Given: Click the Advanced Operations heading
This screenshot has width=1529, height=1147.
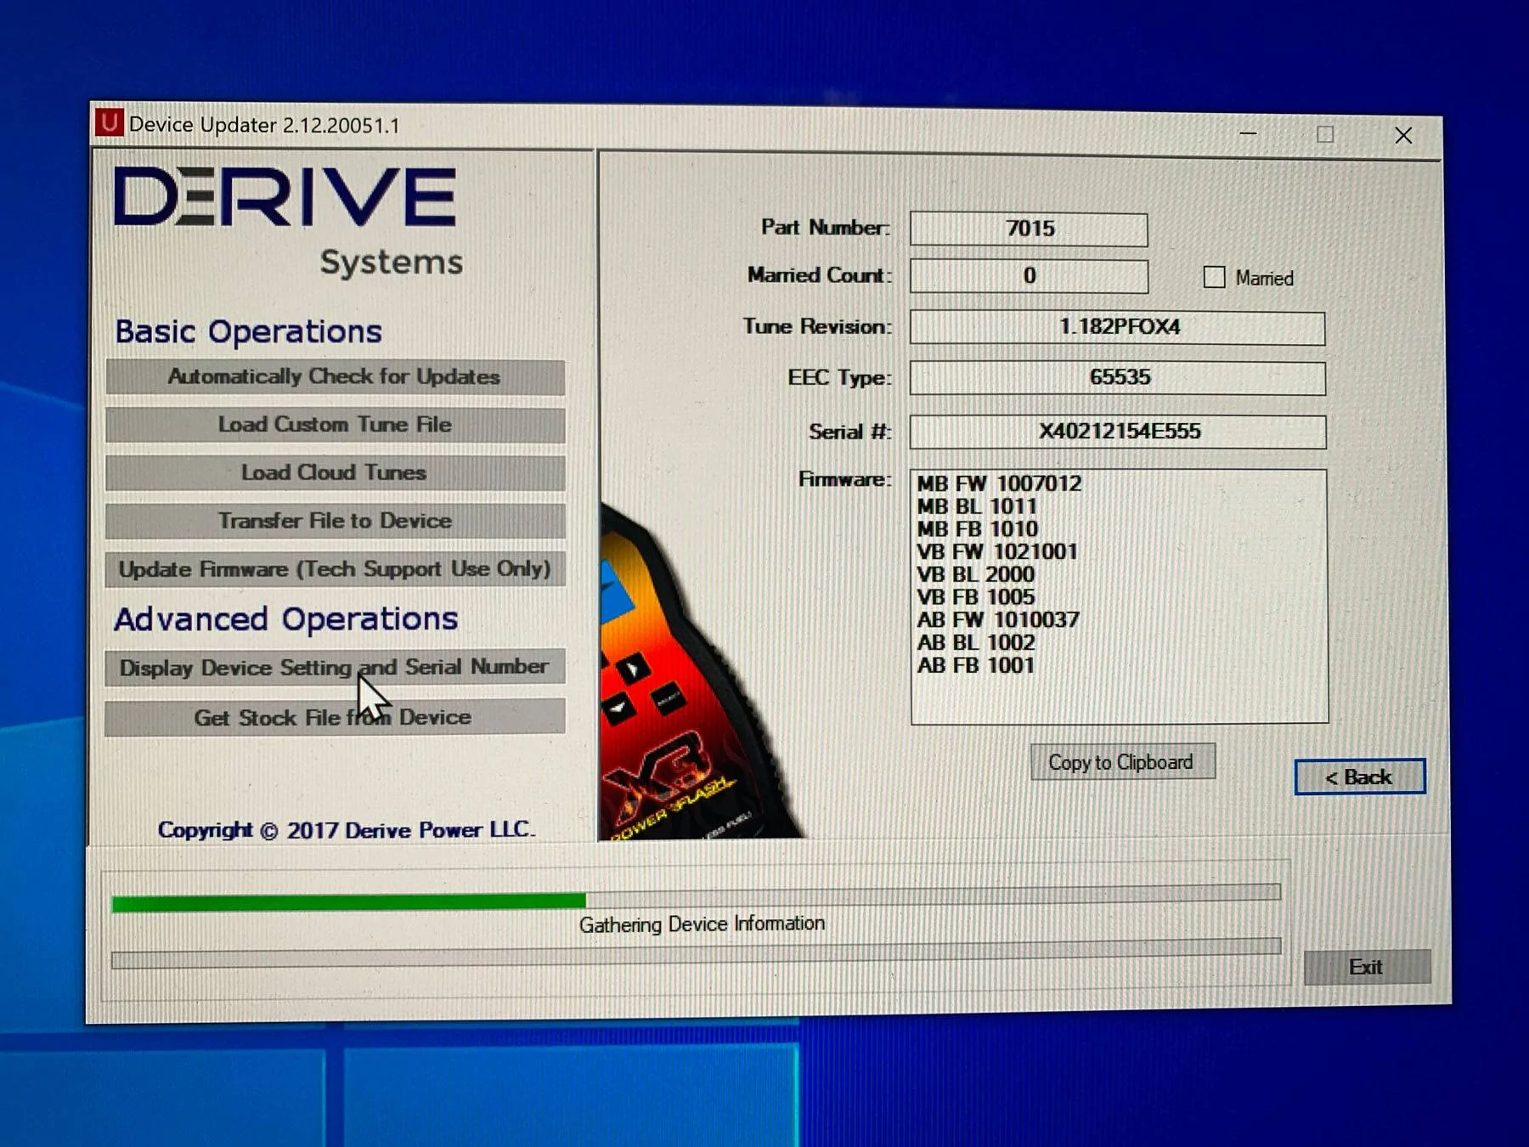Looking at the screenshot, I should pyautogui.click(x=286, y=619).
